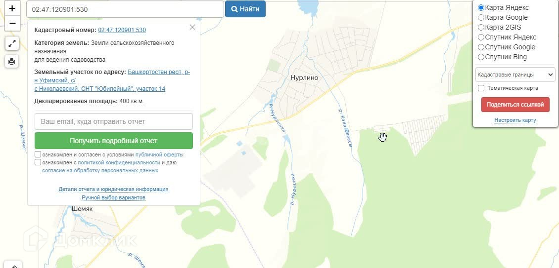Open Детали отчета и юридическая информация
The width and height of the screenshot is (559, 268).
(113, 189)
